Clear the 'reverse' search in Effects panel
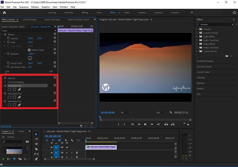The image size is (238, 167). 232,24
